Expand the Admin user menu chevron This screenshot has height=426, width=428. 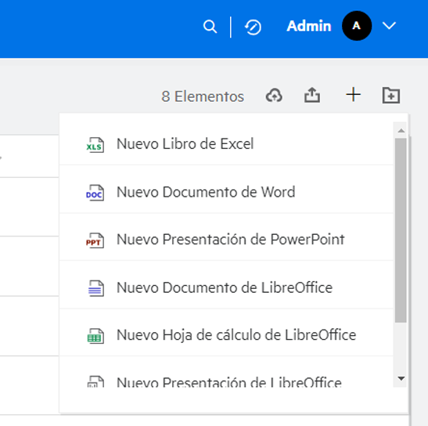[x=389, y=26]
